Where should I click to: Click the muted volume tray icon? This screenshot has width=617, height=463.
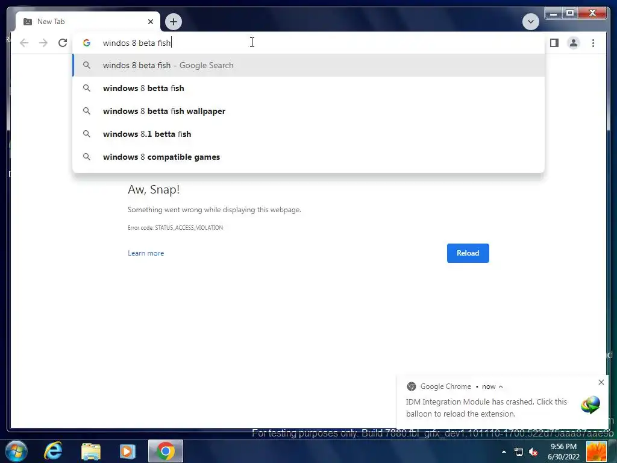[x=533, y=452]
